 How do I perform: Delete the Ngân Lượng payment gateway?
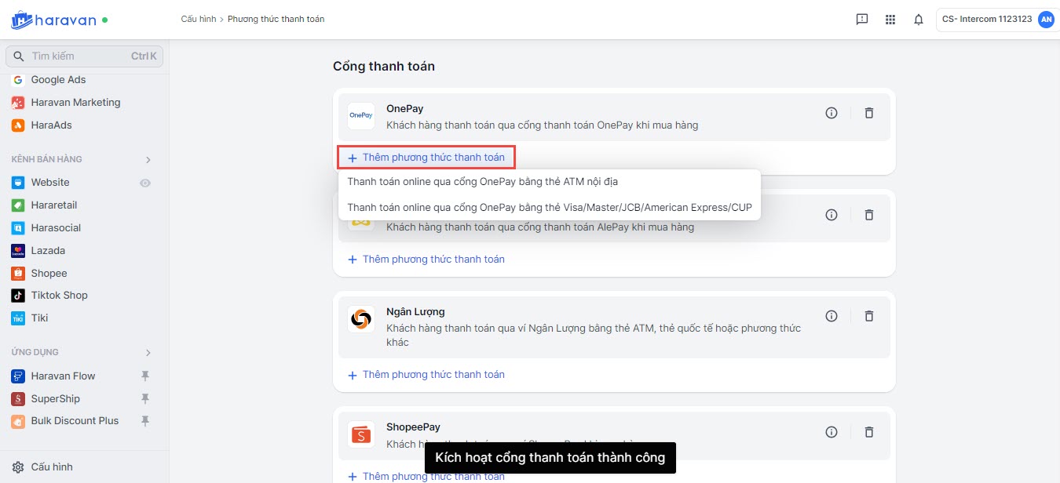869,316
